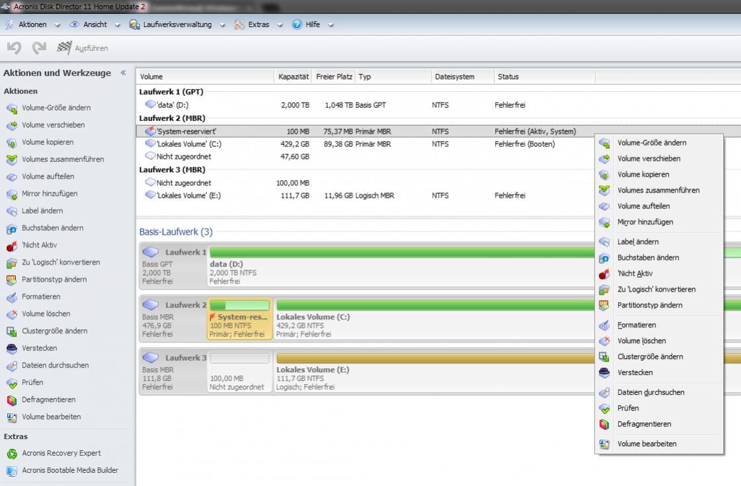The width and height of the screenshot is (741, 486).
Task: Select Volume aufteilen in context menu
Action: (x=659, y=206)
